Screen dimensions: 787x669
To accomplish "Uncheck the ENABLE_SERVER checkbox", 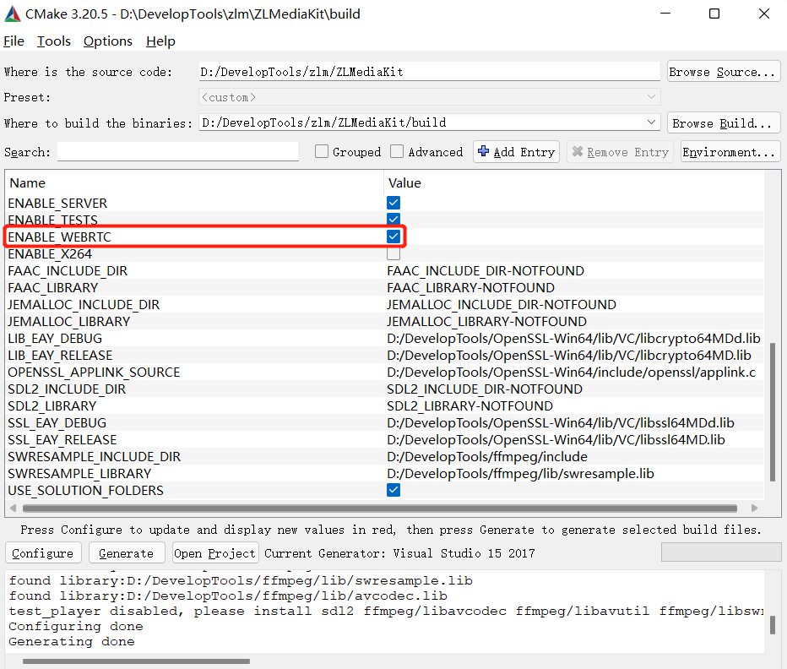I will (393, 203).
